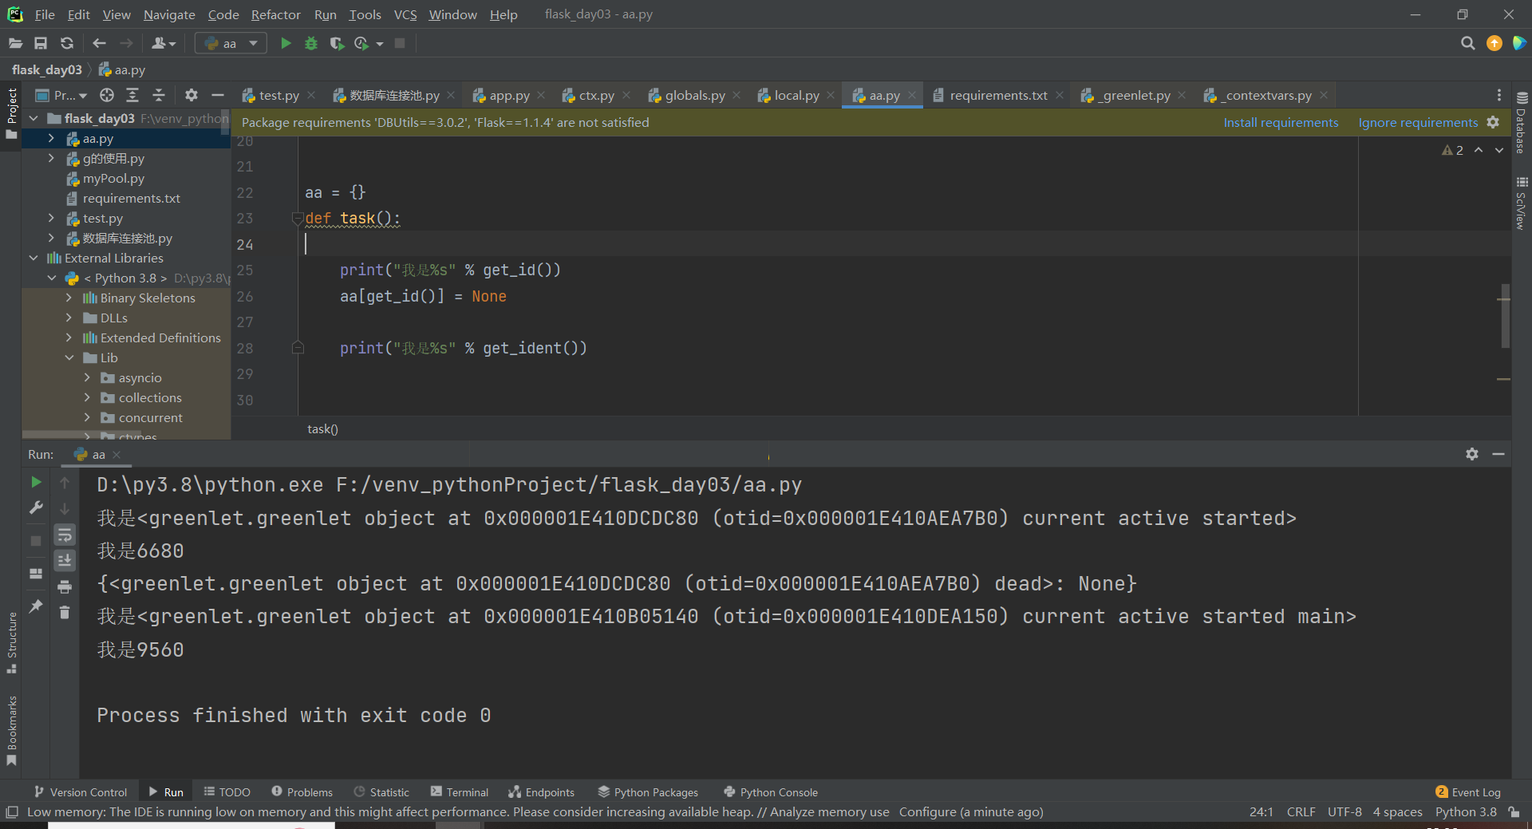Open the Run panel settings gear
The width and height of the screenshot is (1532, 829).
coord(1472,454)
